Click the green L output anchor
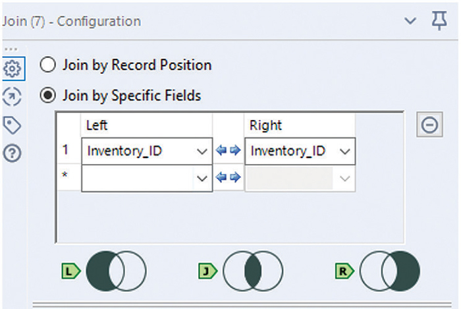The width and height of the screenshot is (461, 309). [x=71, y=270]
